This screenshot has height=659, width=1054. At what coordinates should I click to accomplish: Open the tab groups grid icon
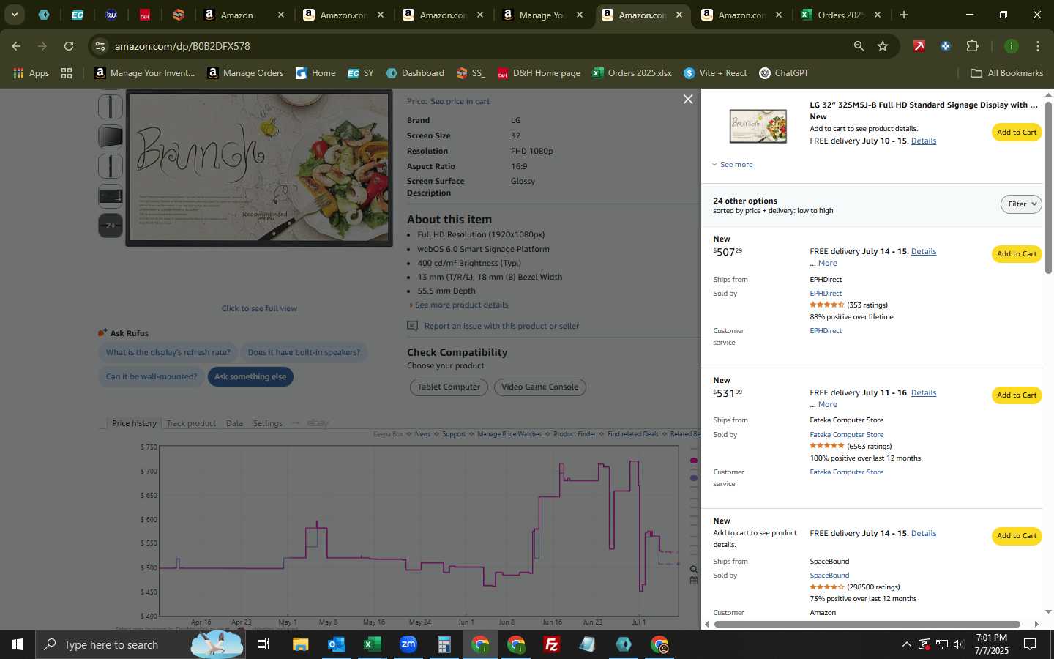(67, 73)
